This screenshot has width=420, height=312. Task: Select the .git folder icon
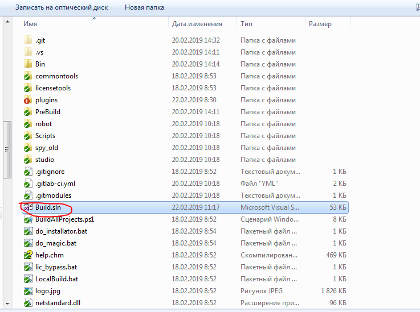pos(28,40)
